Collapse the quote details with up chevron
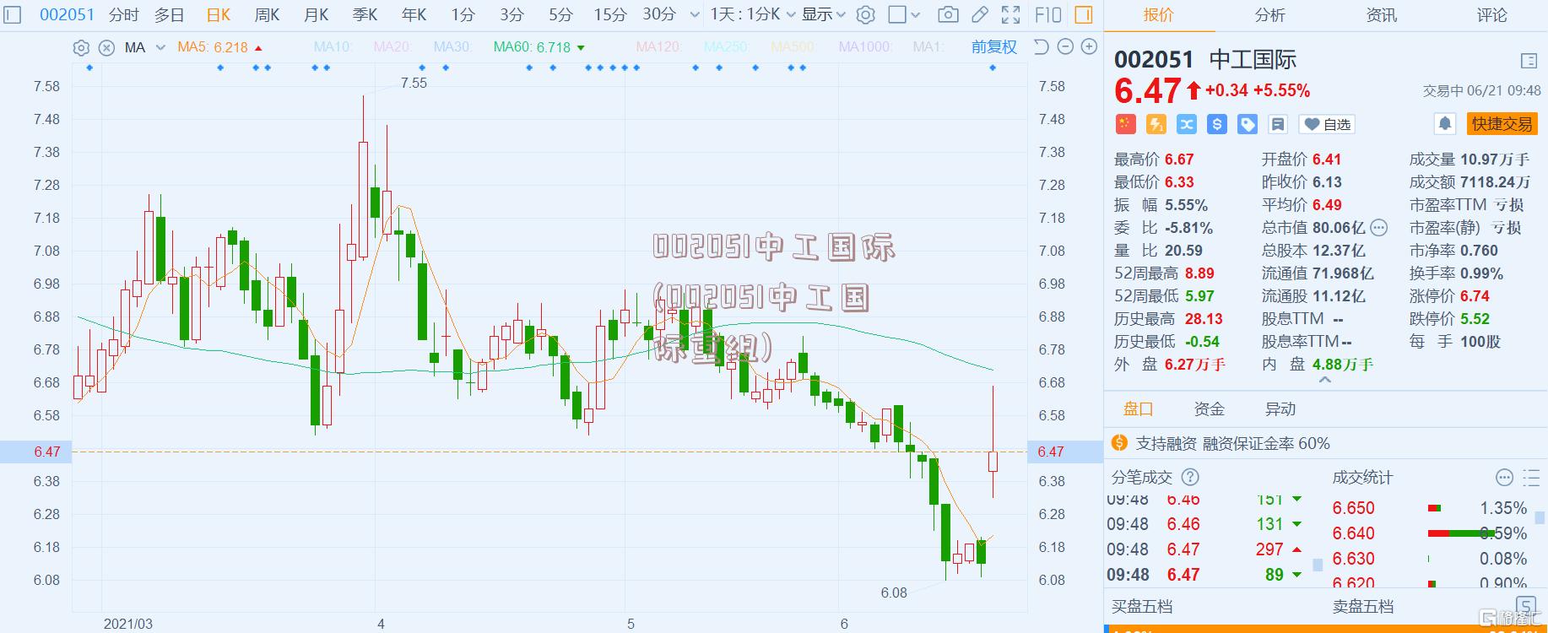Image resolution: width=1548 pixels, height=633 pixels. (x=1325, y=381)
